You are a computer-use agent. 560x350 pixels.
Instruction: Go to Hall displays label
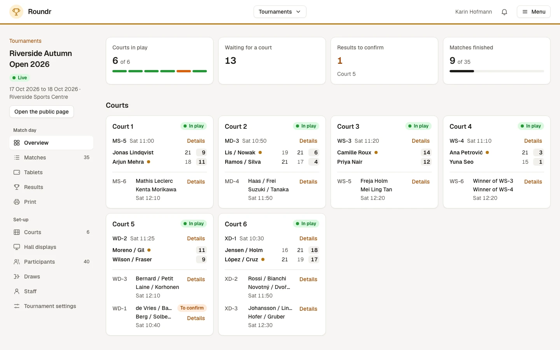(40, 247)
